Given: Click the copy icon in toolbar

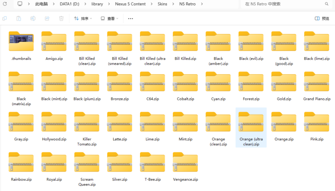Looking at the screenshot, I should click(x=5, y=19).
